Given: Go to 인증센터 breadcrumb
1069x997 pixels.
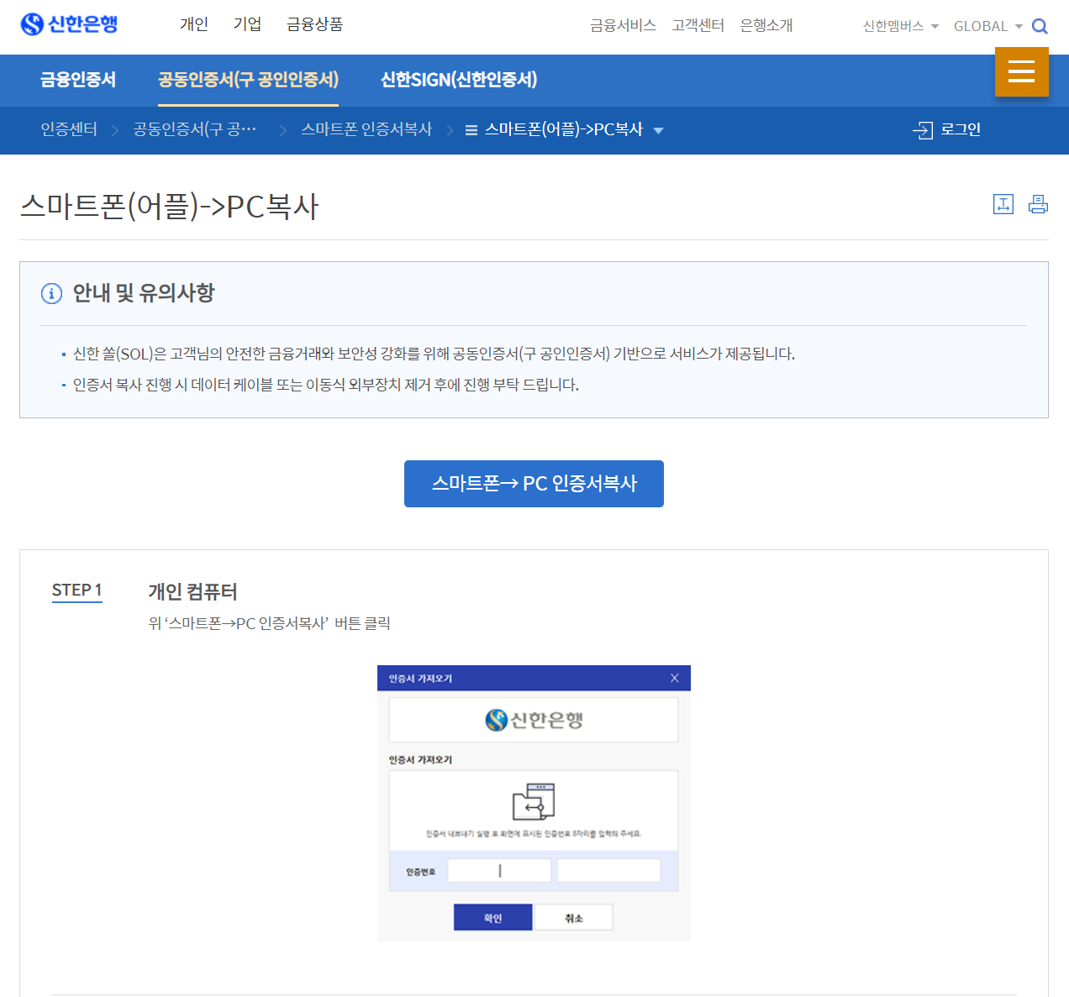Looking at the screenshot, I should 69,129.
